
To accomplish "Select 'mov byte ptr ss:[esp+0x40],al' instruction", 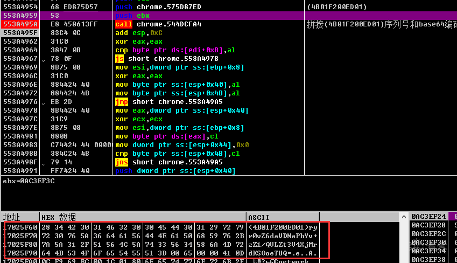I will pos(178,85).
